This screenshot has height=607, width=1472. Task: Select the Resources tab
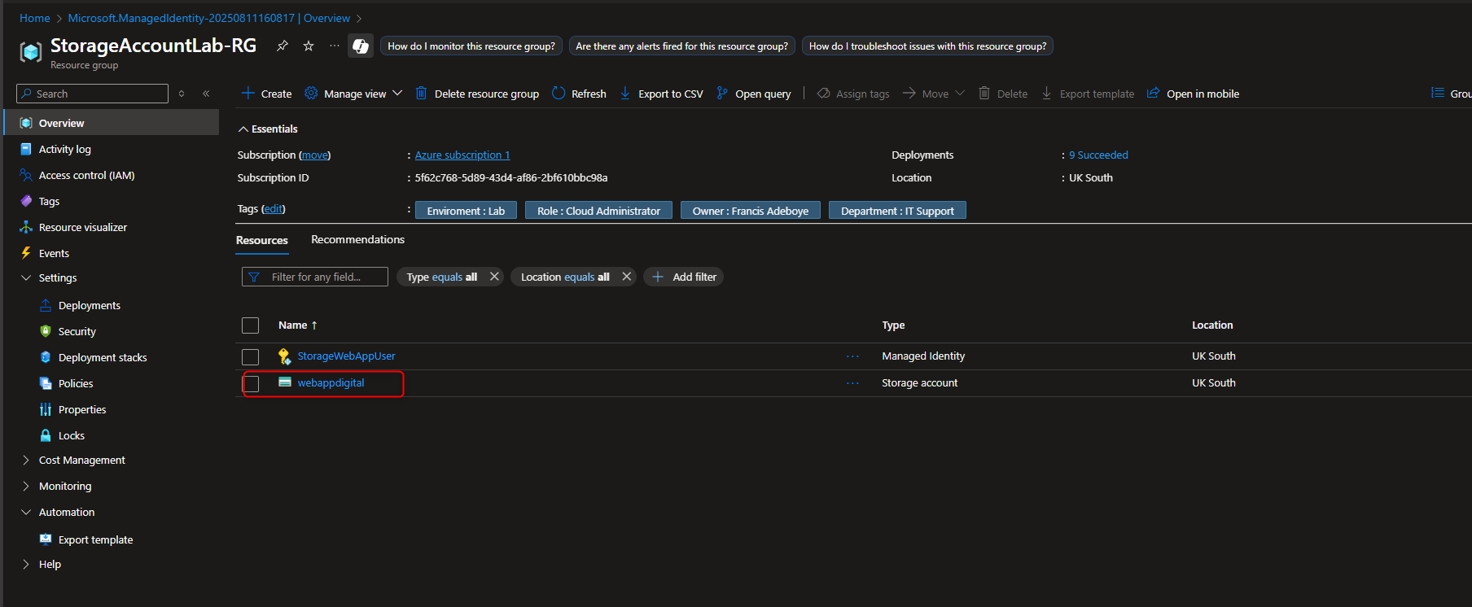coord(262,241)
